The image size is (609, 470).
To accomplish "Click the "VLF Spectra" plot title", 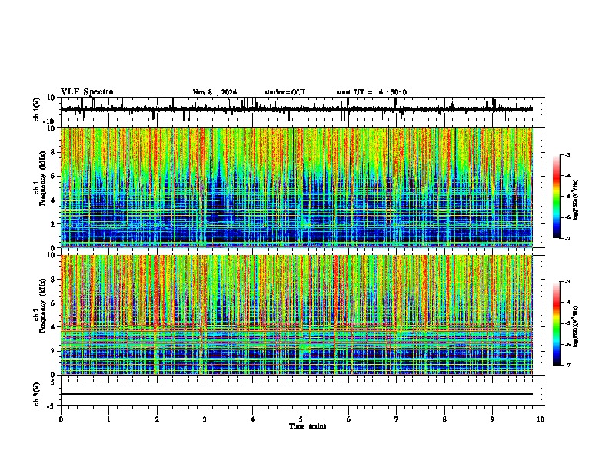I will (x=87, y=92).
